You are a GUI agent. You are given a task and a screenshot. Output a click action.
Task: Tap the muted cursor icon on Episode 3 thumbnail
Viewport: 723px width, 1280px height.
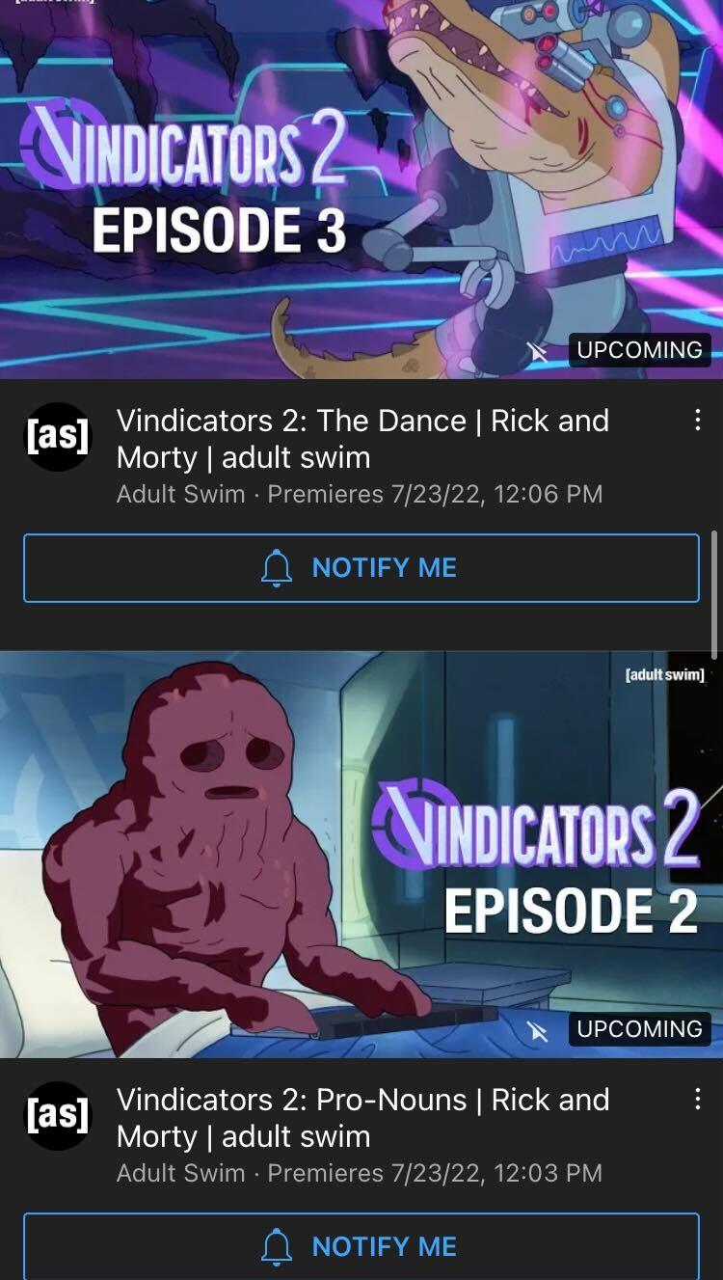pos(538,352)
